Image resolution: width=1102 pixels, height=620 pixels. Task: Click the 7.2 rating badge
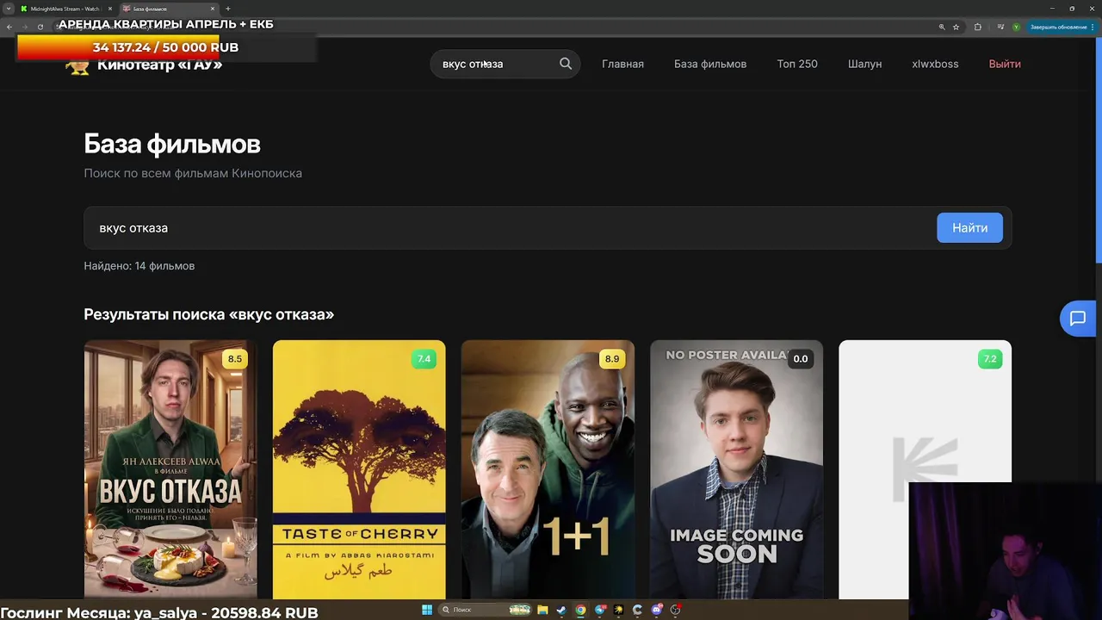990,359
